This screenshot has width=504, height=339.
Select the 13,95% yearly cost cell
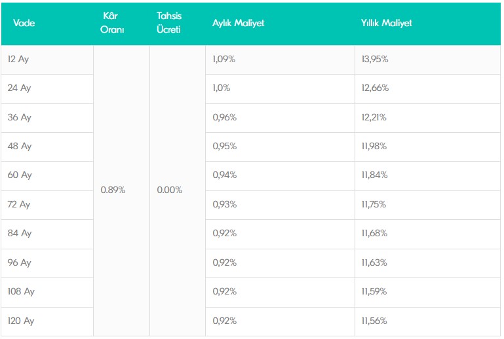pos(427,60)
